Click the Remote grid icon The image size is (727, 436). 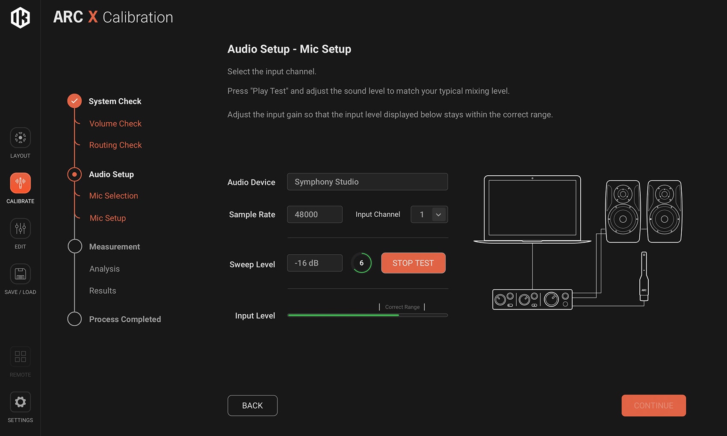tap(20, 356)
